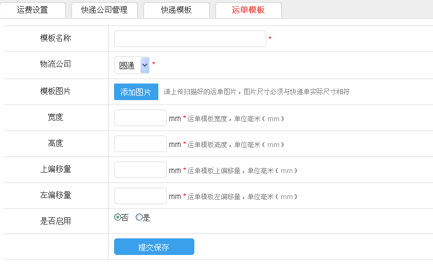Focus the 上偏移量 mm input box
This screenshot has width=433, height=271.
pyautogui.click(x=140, y=170)
